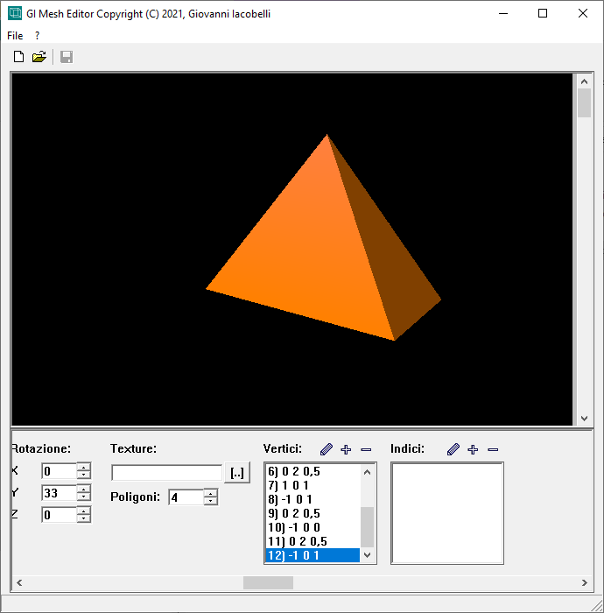Select vertex "7) 1 0 1"
This screenshot has width=604, height=613.
(313, 485)
